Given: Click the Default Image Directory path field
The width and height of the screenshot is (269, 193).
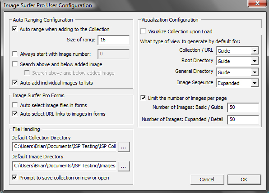Looking at the screenshot, I should coord(64,166).
